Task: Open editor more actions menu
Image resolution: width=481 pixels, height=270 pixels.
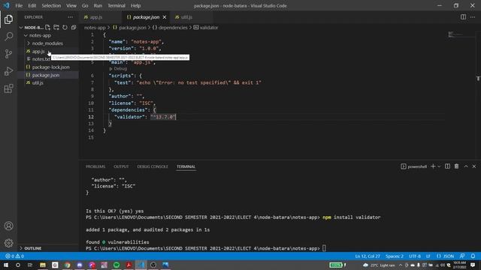Action: pyautogui.click(x=473, y=17)
